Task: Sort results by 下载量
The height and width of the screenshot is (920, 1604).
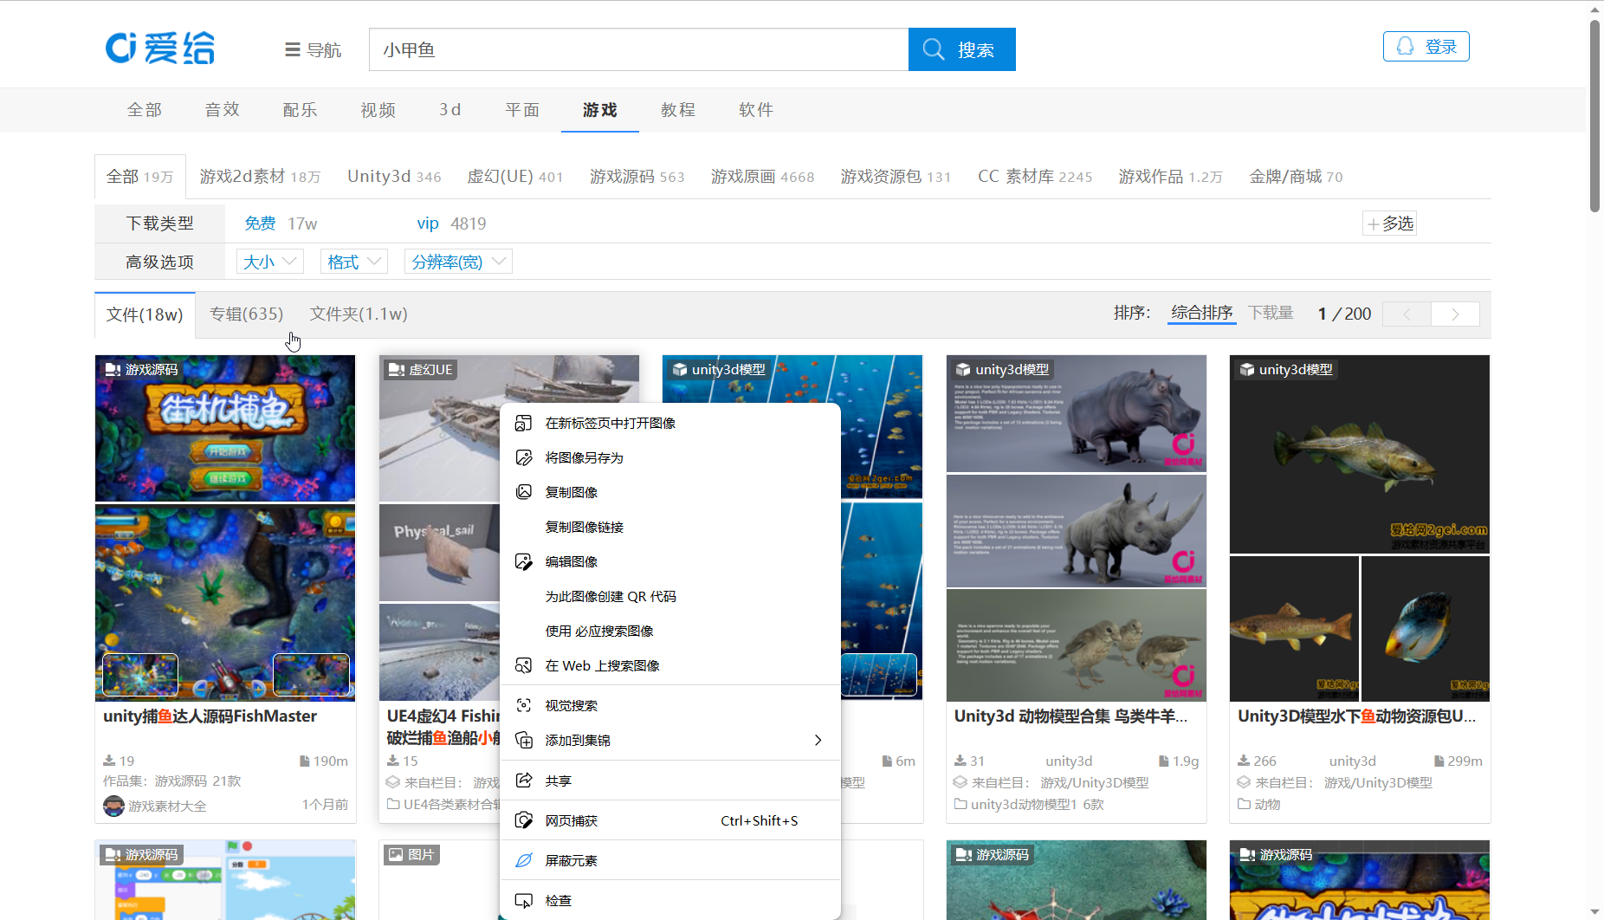Action: click(x=1271, y=313)
